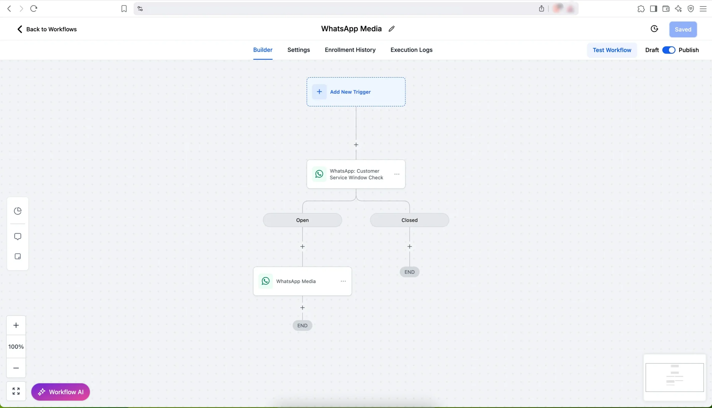Open the site settings icon in address bar
712x408 pixels.
[x=140, y=9]
